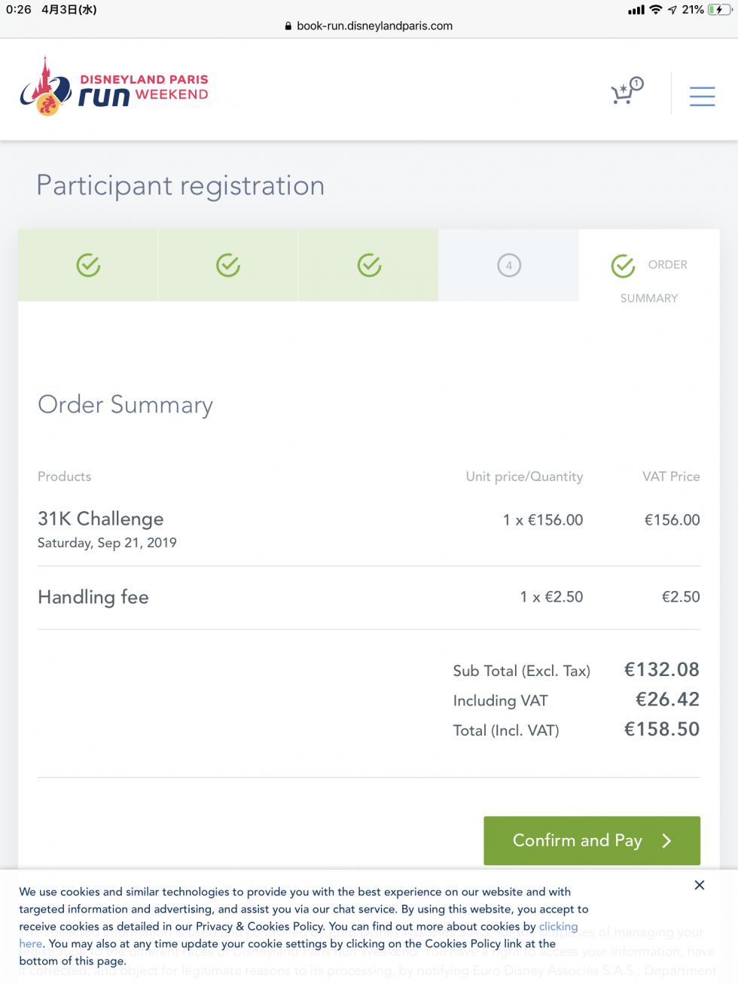Click the Order Summary heading

click(125, 405)
